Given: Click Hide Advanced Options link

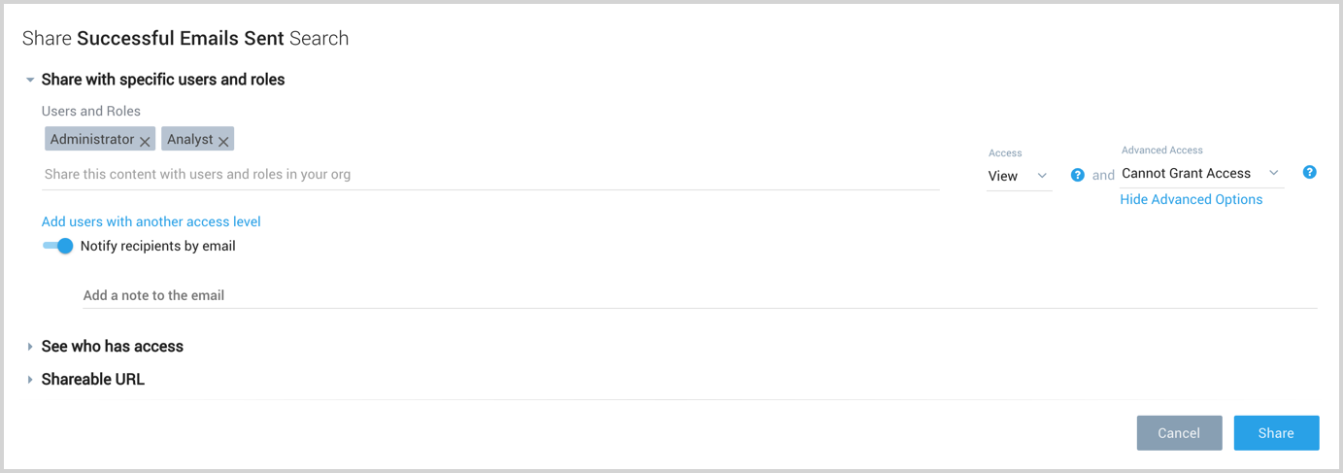Looking at the screenshot, I should [x=1191, y=199].
